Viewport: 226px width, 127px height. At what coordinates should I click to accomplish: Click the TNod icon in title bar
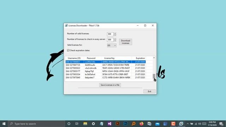66,25
